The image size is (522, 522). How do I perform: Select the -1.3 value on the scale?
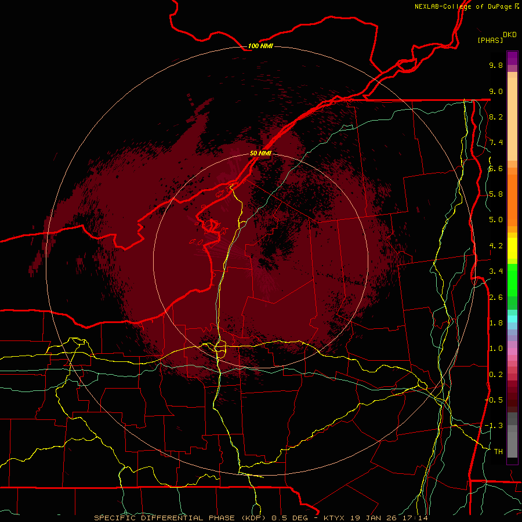pyautogui.click(x=494, y=426)
